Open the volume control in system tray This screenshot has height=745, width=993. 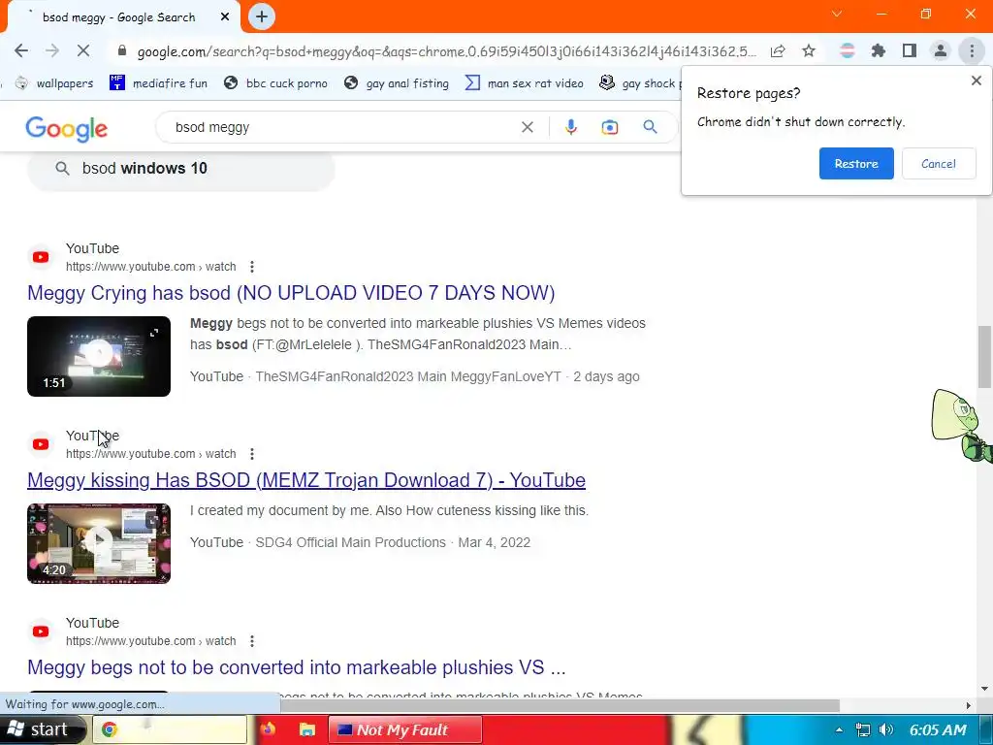tap(886, 729)
